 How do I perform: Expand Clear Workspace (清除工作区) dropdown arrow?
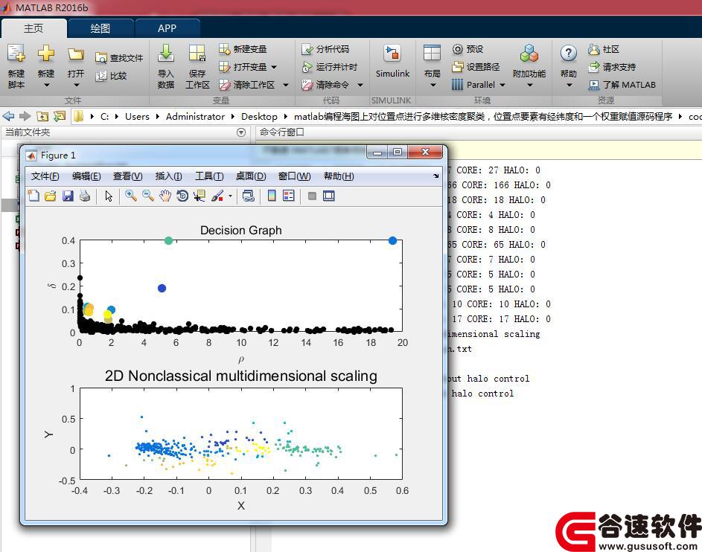click(x=286, y=85)
